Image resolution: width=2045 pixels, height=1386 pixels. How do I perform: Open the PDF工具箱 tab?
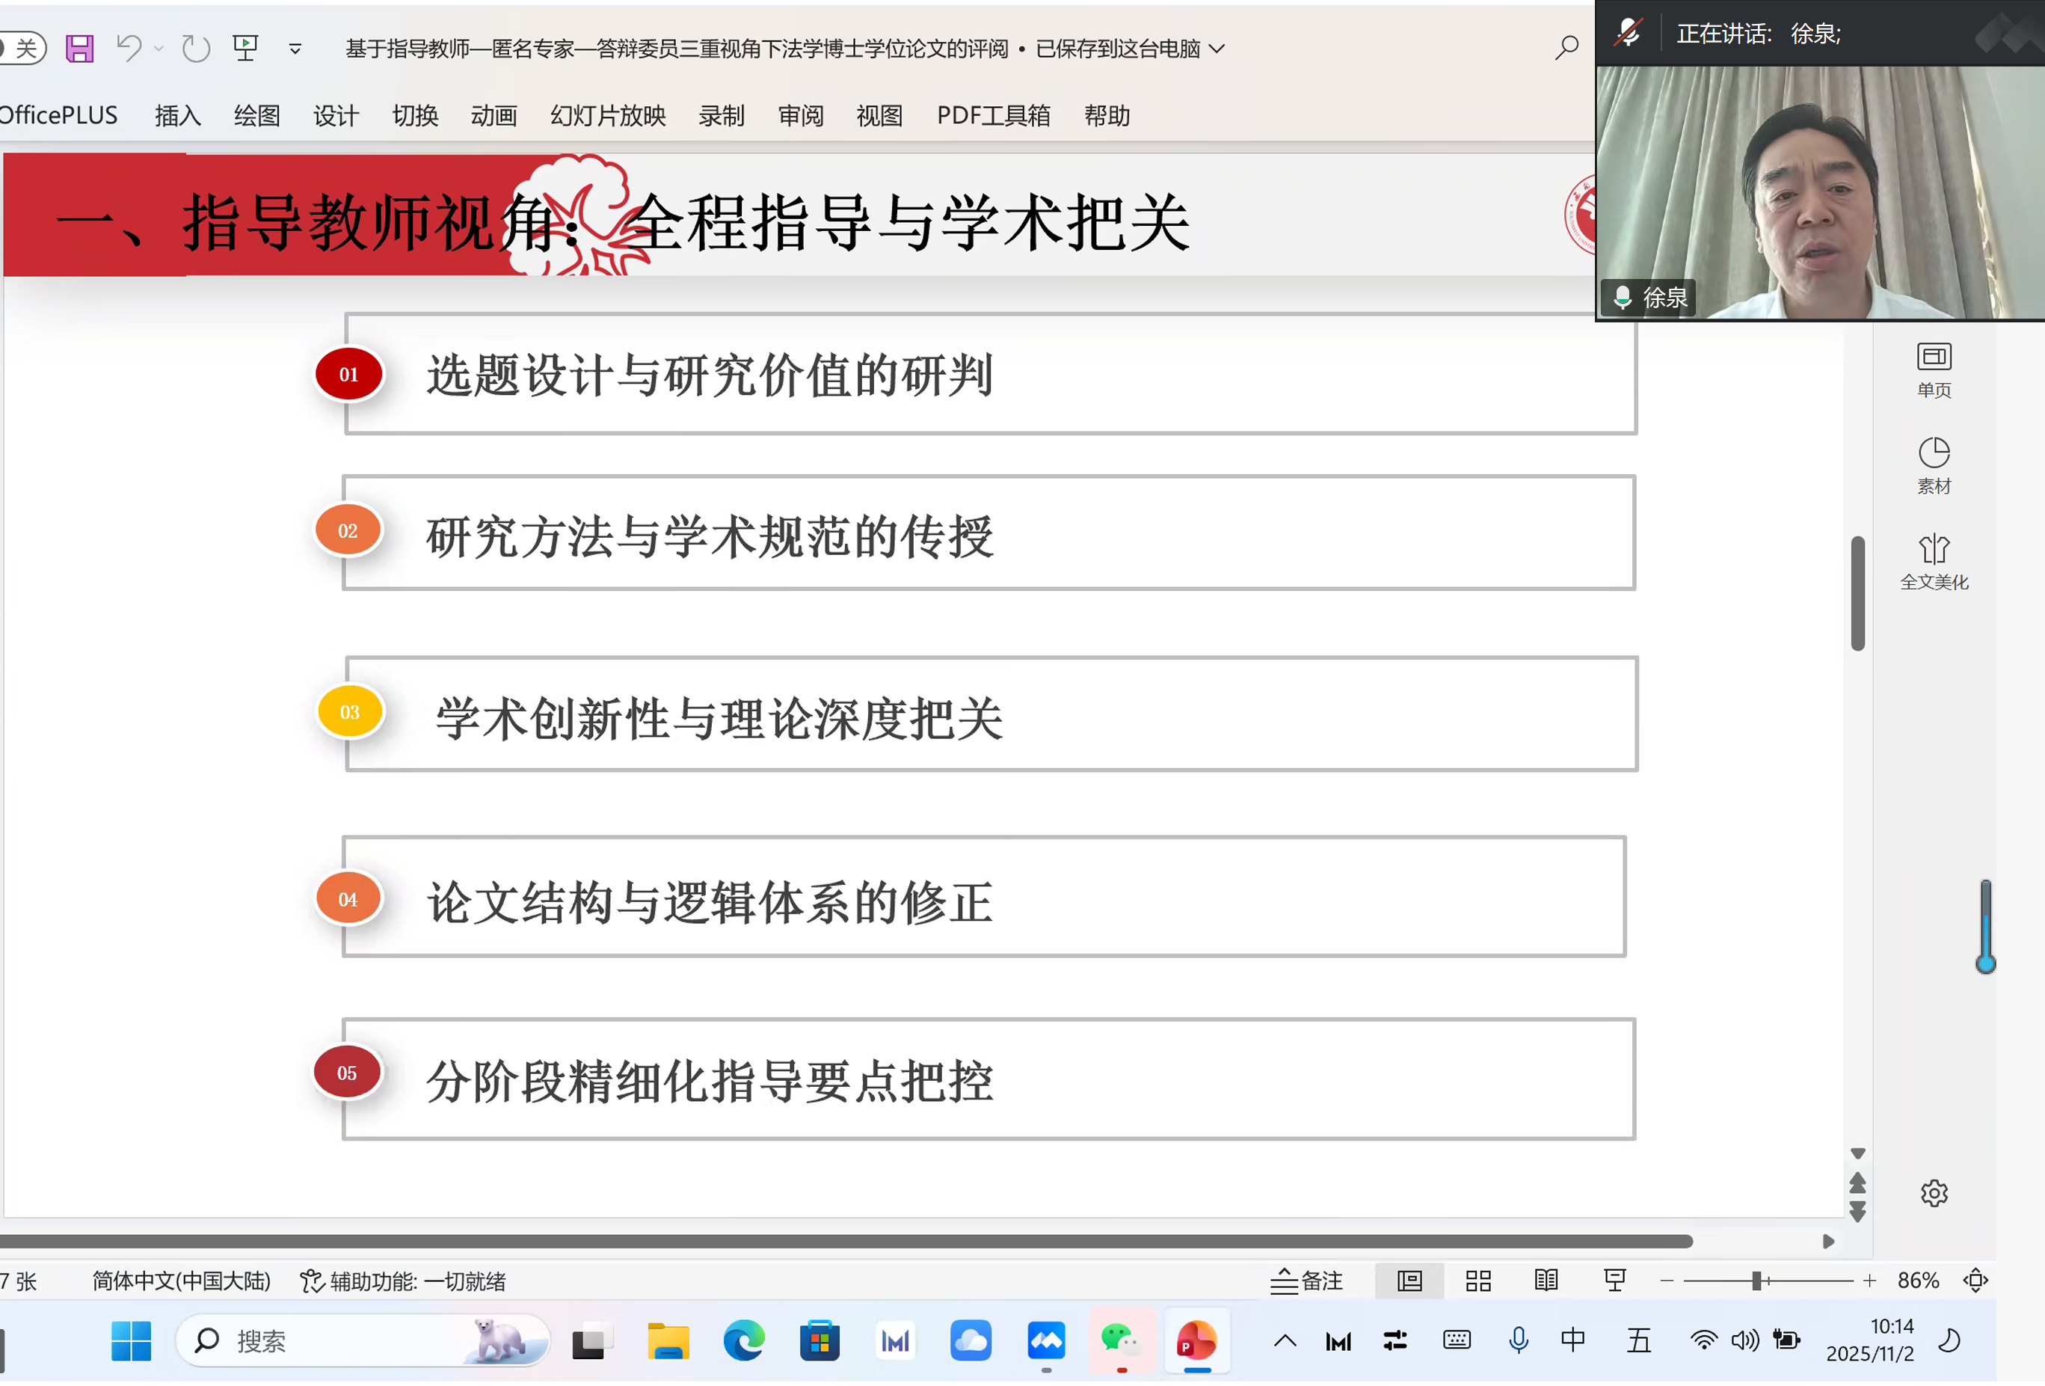[x=992, y=115]
